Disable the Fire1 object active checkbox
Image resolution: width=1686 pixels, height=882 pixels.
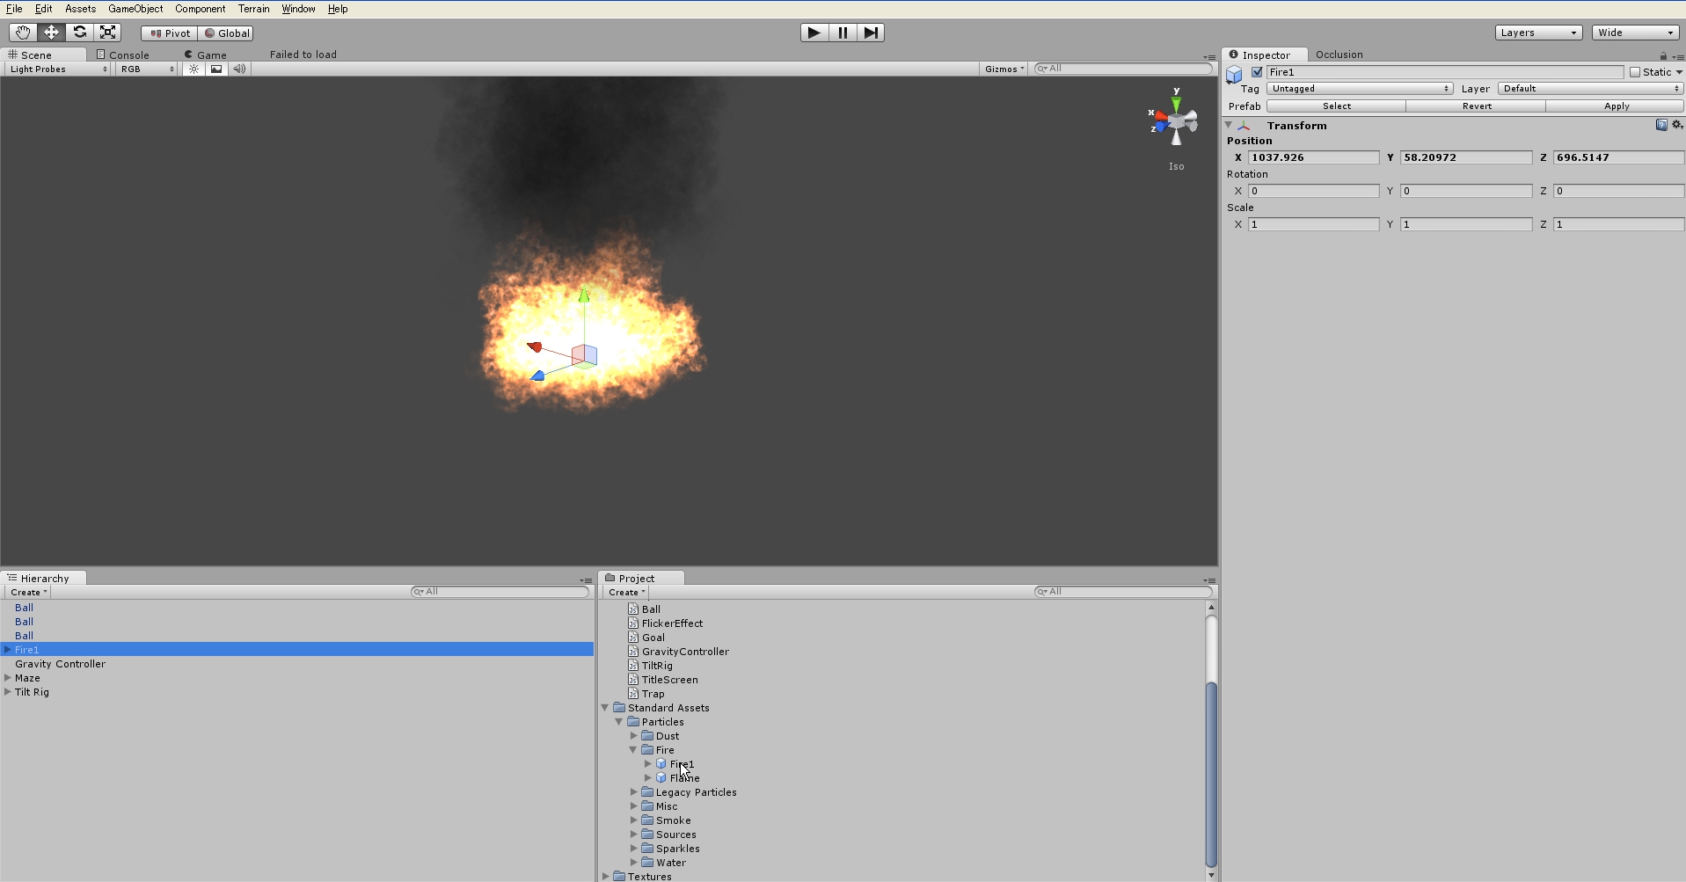(1257, 72)
